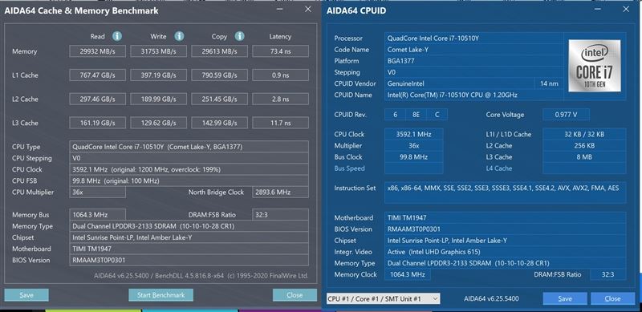
Task: Click Platform value BGA1377
Action: tap(474, 61)
